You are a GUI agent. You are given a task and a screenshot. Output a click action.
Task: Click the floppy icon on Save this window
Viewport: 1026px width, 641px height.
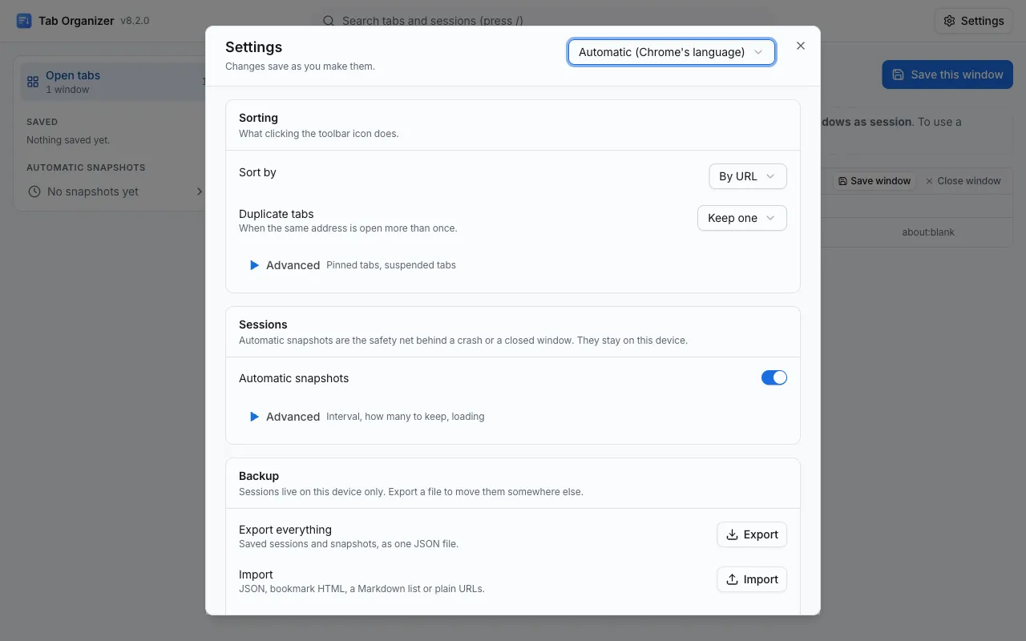pos(898,75)
